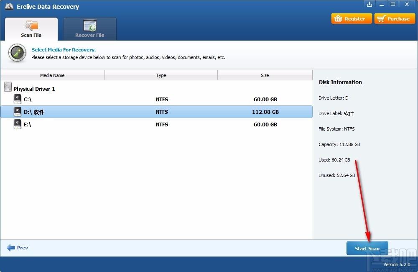Click Capacity: 112.88 GB text
Viewport: 418px width, 272px height.
(339, 144)
